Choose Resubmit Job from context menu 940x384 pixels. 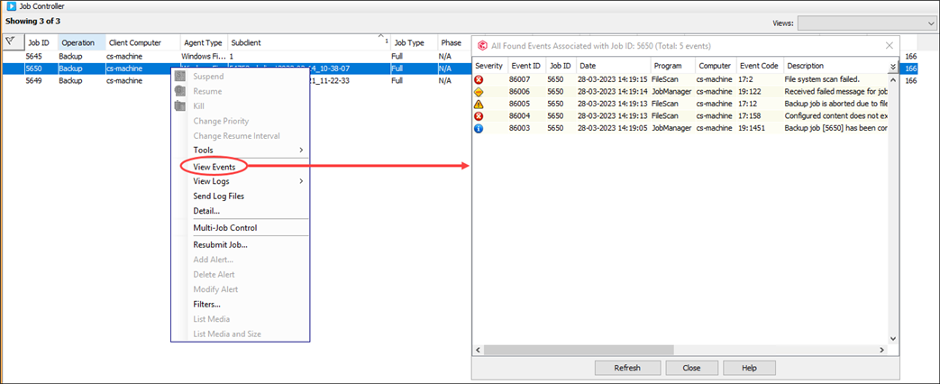tap(220, 244)
